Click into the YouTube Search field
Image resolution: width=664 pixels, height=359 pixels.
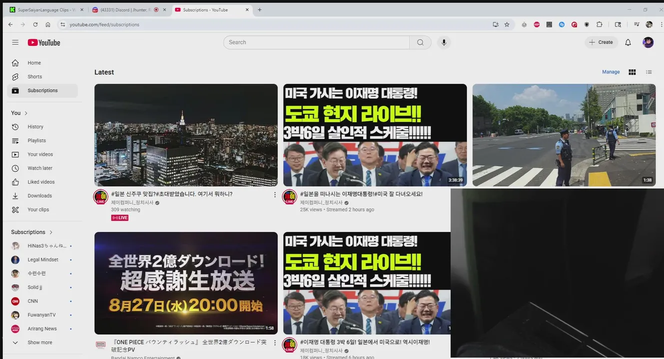pos(316,42)
